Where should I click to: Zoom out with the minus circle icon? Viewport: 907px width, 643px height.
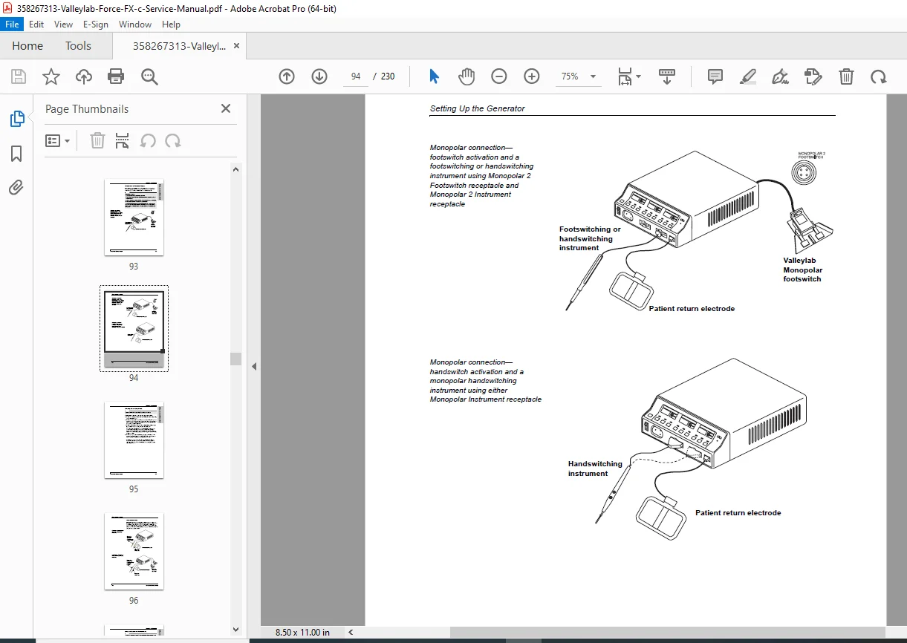499,76
